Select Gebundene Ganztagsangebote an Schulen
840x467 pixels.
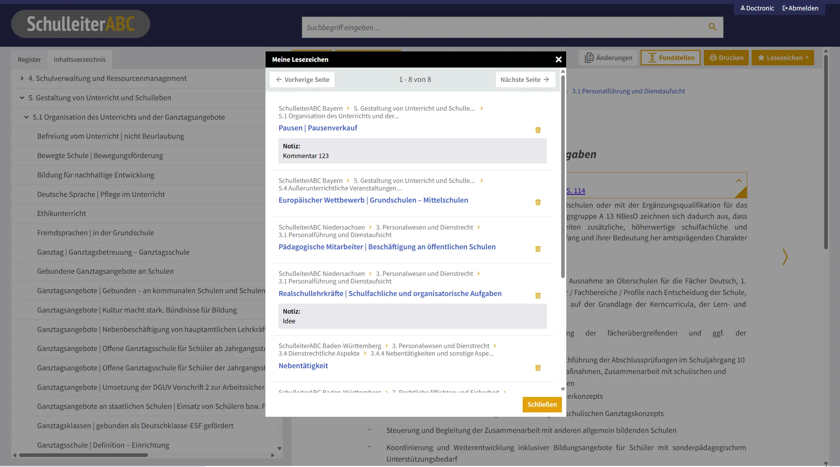click(105, 272)
